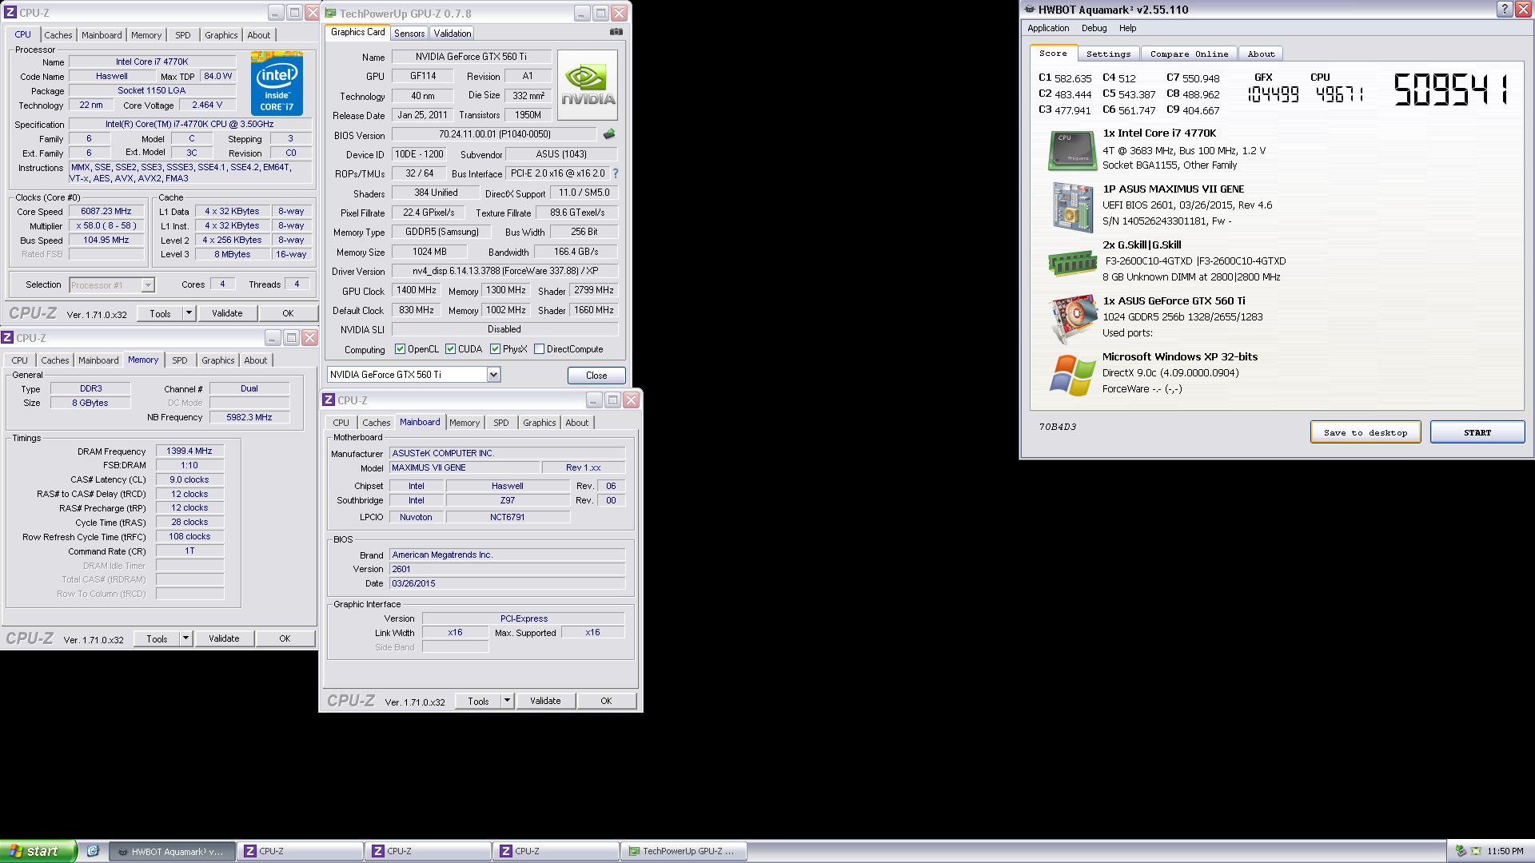Viewport: 1535px width, 863px height.
Task: Click the total score 509541 display
Action: pos(1451,89)
